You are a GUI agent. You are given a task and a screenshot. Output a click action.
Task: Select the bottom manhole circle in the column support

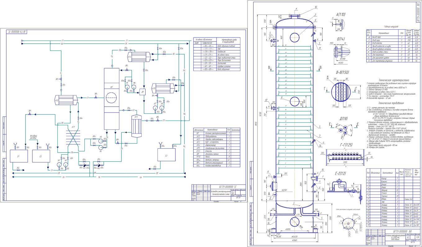(294, 221)
